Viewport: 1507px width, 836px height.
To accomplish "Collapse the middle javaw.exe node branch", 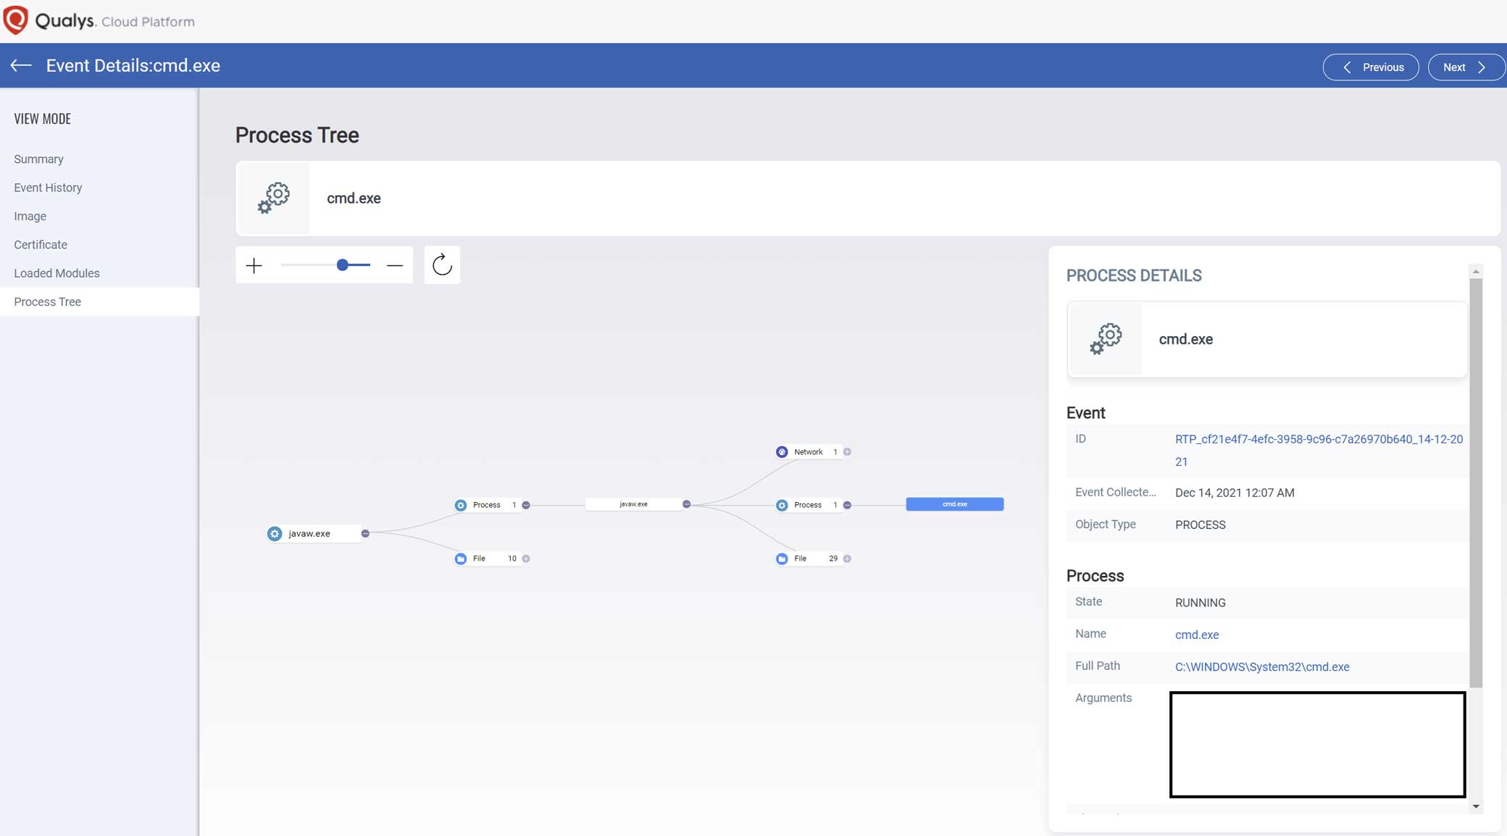I will pos(686,503).
